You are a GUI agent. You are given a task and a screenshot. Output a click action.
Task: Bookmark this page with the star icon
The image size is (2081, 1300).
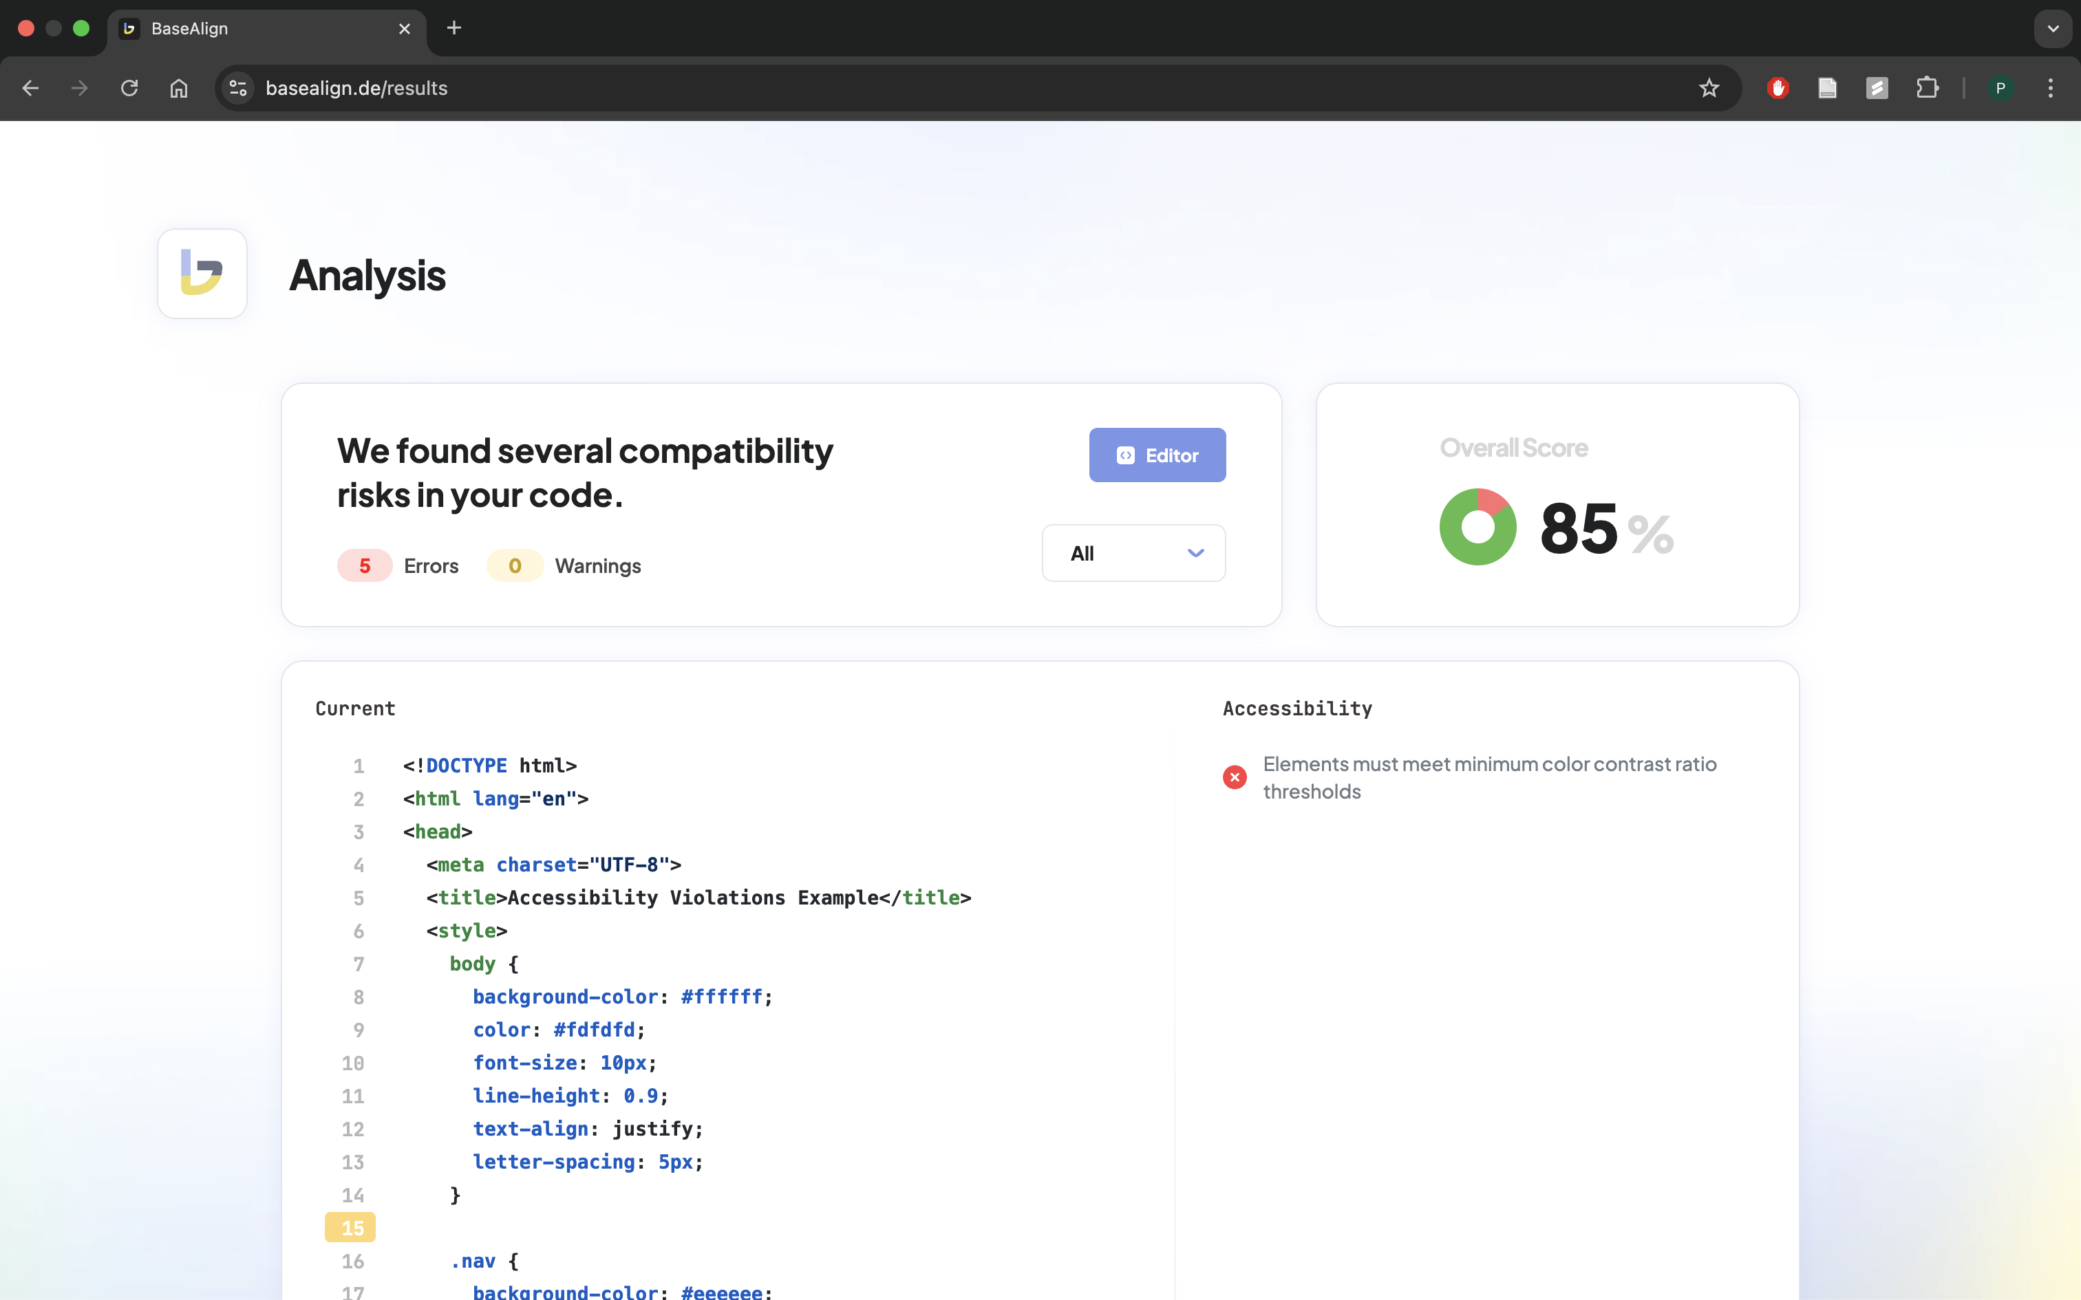(1709, 88)
